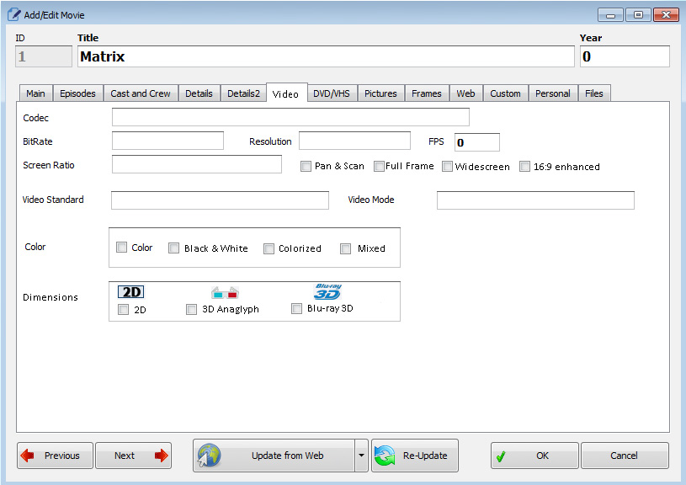Viewport: 686px width, 485px height.
Task: Check the Widescreen option
Action: pos(448,166)
